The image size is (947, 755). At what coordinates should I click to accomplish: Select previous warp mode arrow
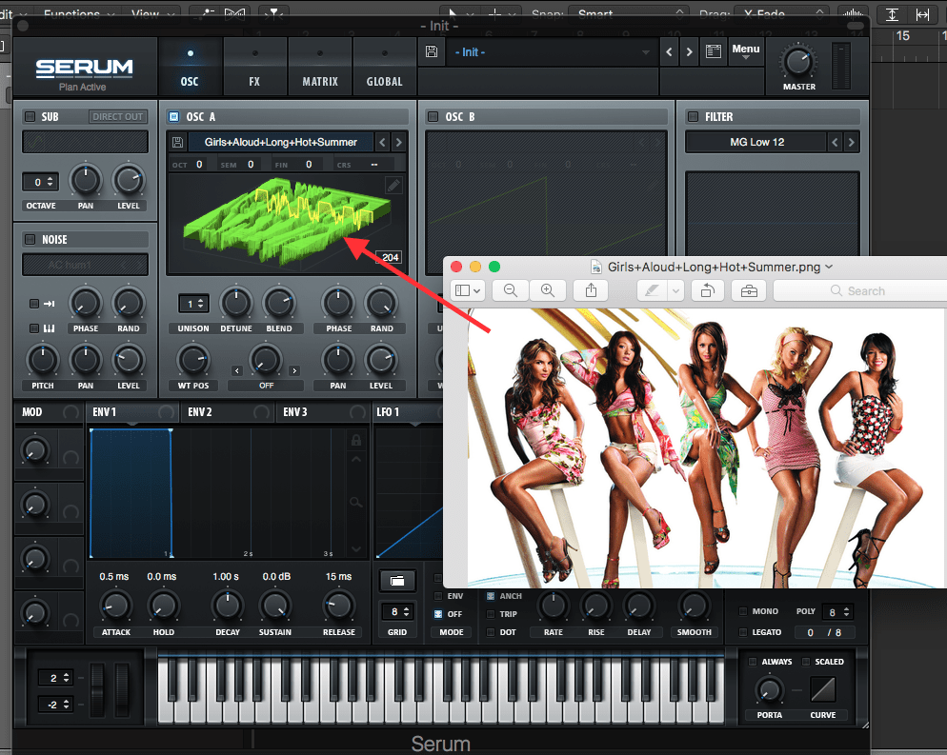click(236, 370)
